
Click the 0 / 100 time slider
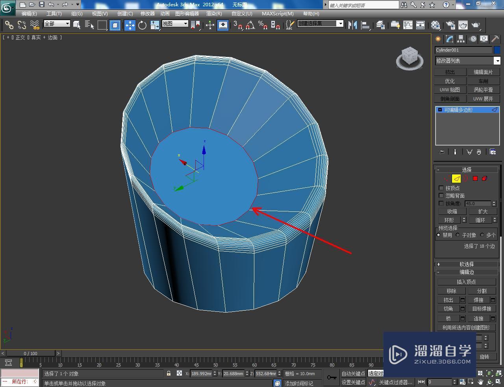pos(31,353)
